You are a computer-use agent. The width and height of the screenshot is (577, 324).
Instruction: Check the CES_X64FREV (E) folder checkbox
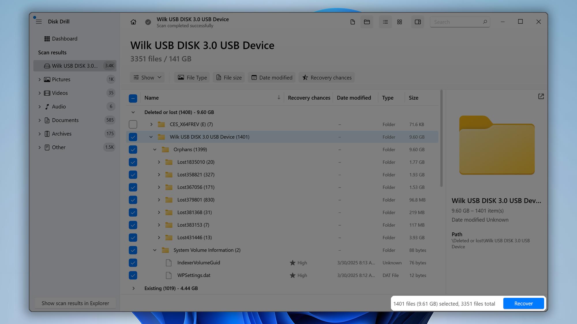pos(133,124)
